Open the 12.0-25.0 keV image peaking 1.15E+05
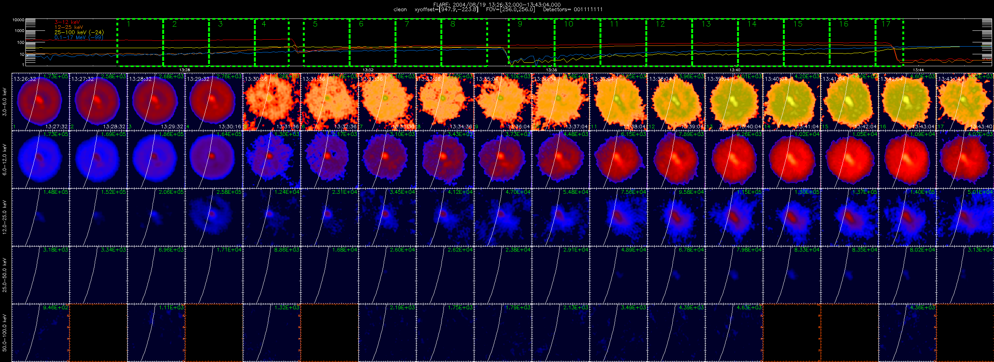This screenshot has height=362, width=994. 734,217
